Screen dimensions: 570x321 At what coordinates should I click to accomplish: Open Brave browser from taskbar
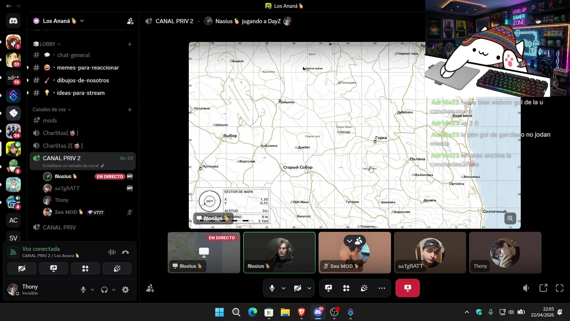click(301, 312)
